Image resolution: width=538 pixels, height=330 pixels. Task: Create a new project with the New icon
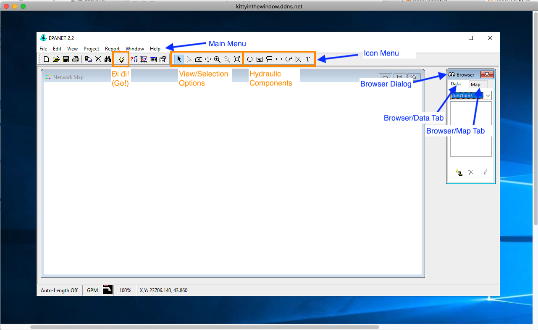tap(47, 59)
